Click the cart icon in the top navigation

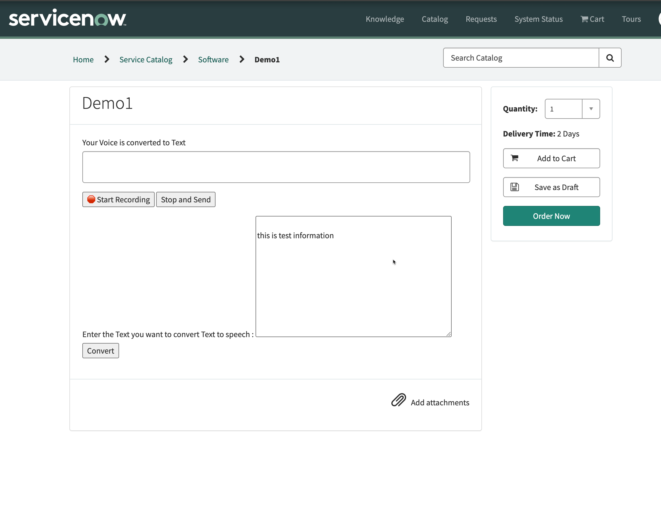tap(584, 19)
